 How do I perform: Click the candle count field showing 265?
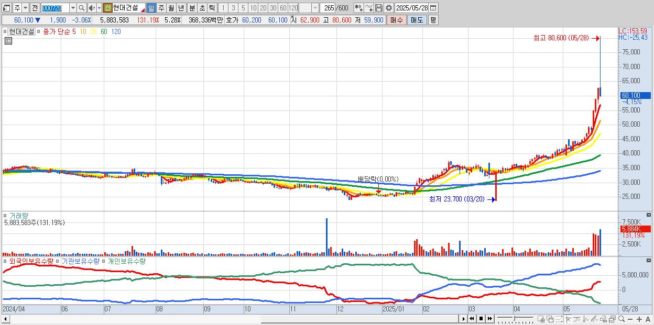pyautogui.click(x=328, y=8)
